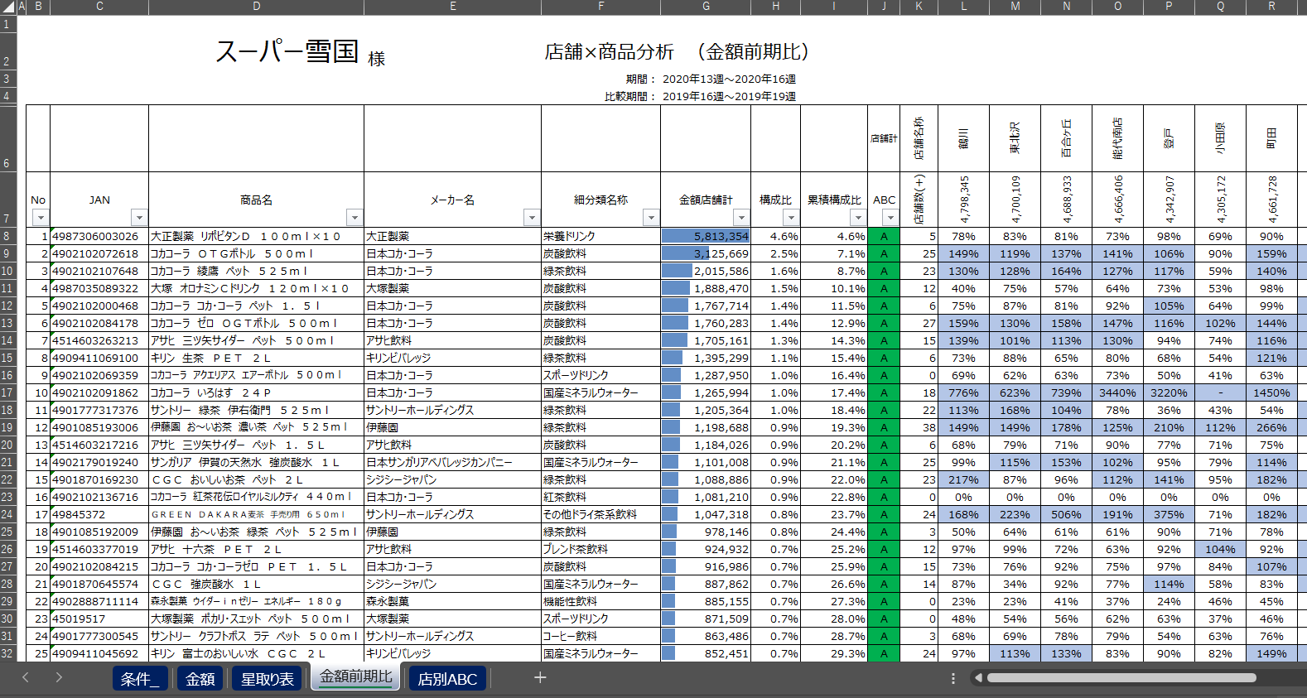The width and height of the screenshot is (1307, 698).
Task: Click product キリン 生茶 PET 2L
Action: point(256,358)
